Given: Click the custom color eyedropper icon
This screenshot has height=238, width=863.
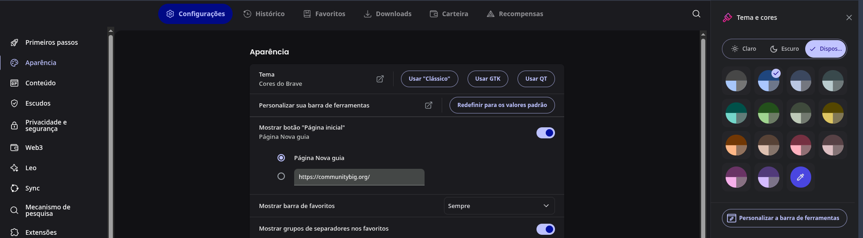Looking at the screenshot, I should pos(801,177).
